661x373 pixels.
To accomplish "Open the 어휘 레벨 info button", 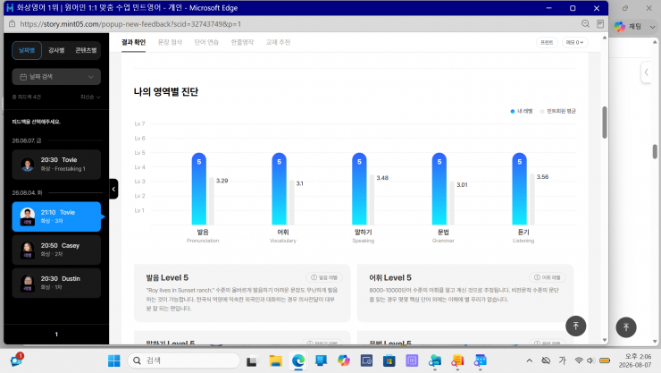I will click(548, 277).
